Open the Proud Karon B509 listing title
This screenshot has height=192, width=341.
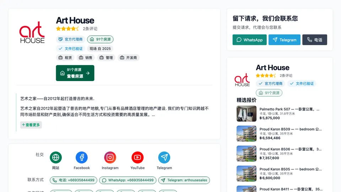click(291, 129)
